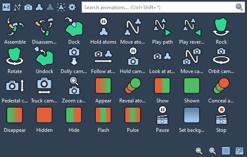The image size is (247, 157).
Task: Click the Rock animation icon
Action: tap(221, 27)
